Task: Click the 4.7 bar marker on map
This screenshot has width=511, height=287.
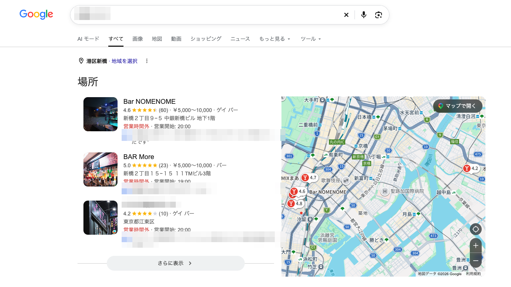Action: tap(309, 178)
